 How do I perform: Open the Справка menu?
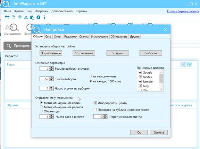pyautogui.click(x=81, y=11)
